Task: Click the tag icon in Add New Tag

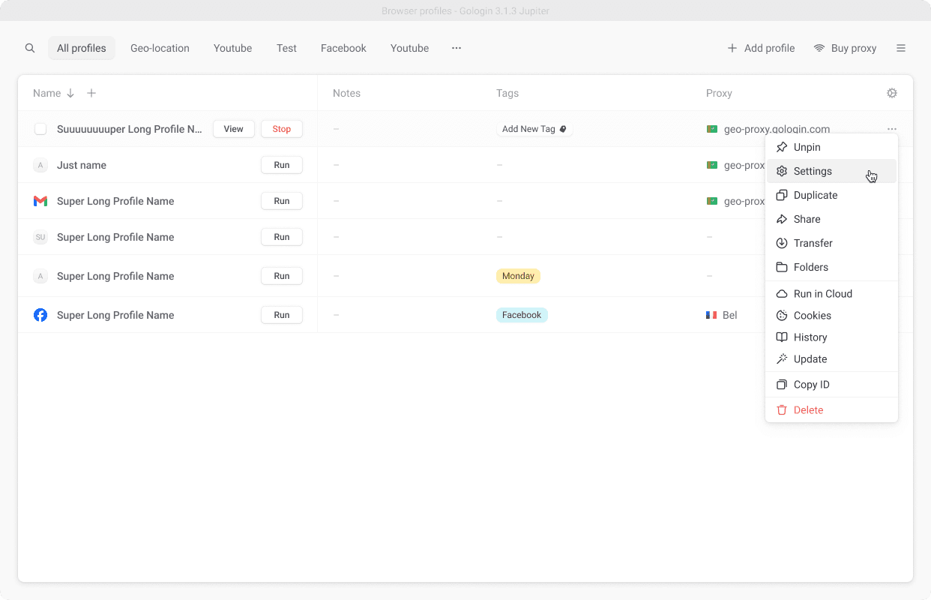Action: point(563,129)
